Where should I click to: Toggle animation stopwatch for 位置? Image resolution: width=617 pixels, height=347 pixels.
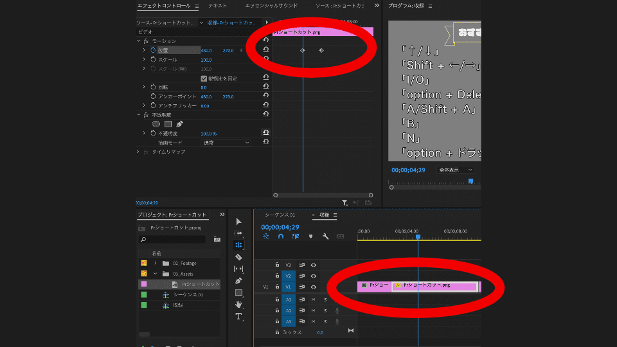click(153, 50)
